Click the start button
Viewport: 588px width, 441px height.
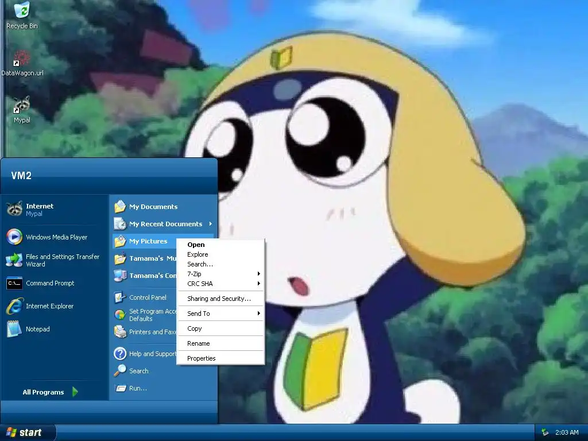point(28,432)
